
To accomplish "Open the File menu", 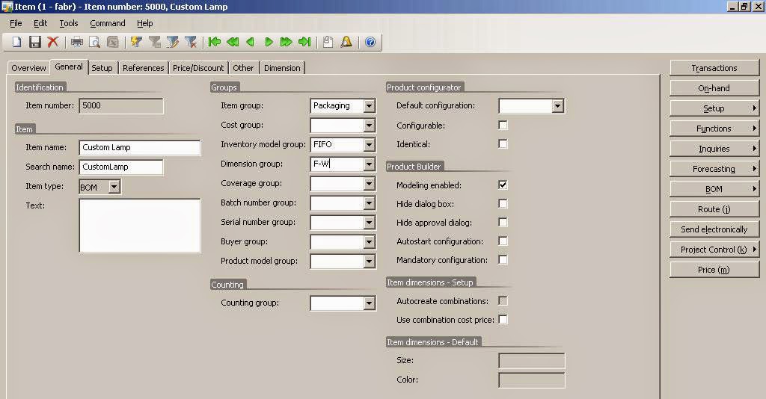I will pos(16,23).
